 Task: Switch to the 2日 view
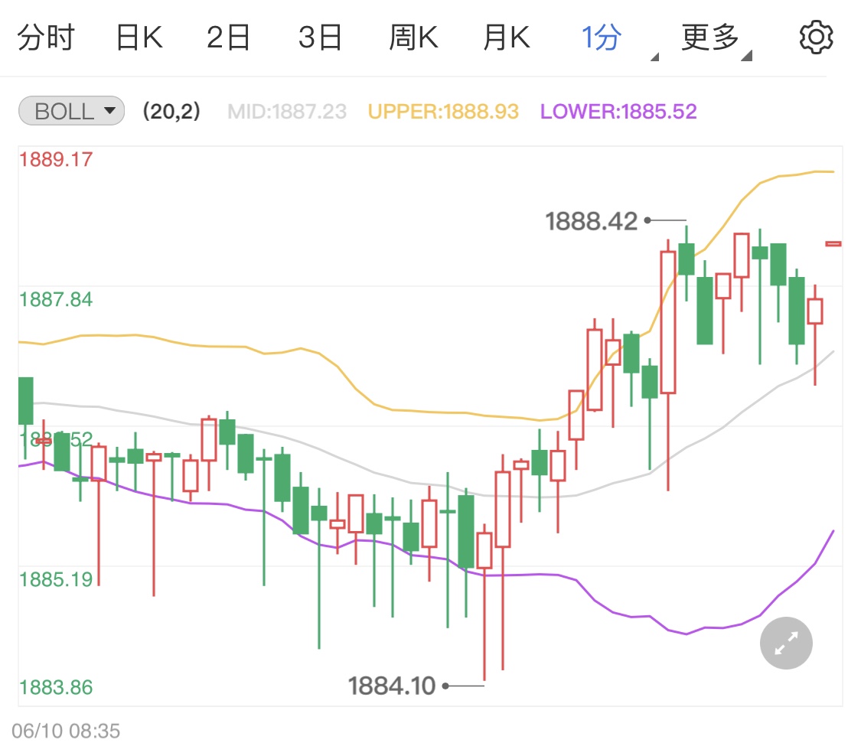[x=229, y=37]
